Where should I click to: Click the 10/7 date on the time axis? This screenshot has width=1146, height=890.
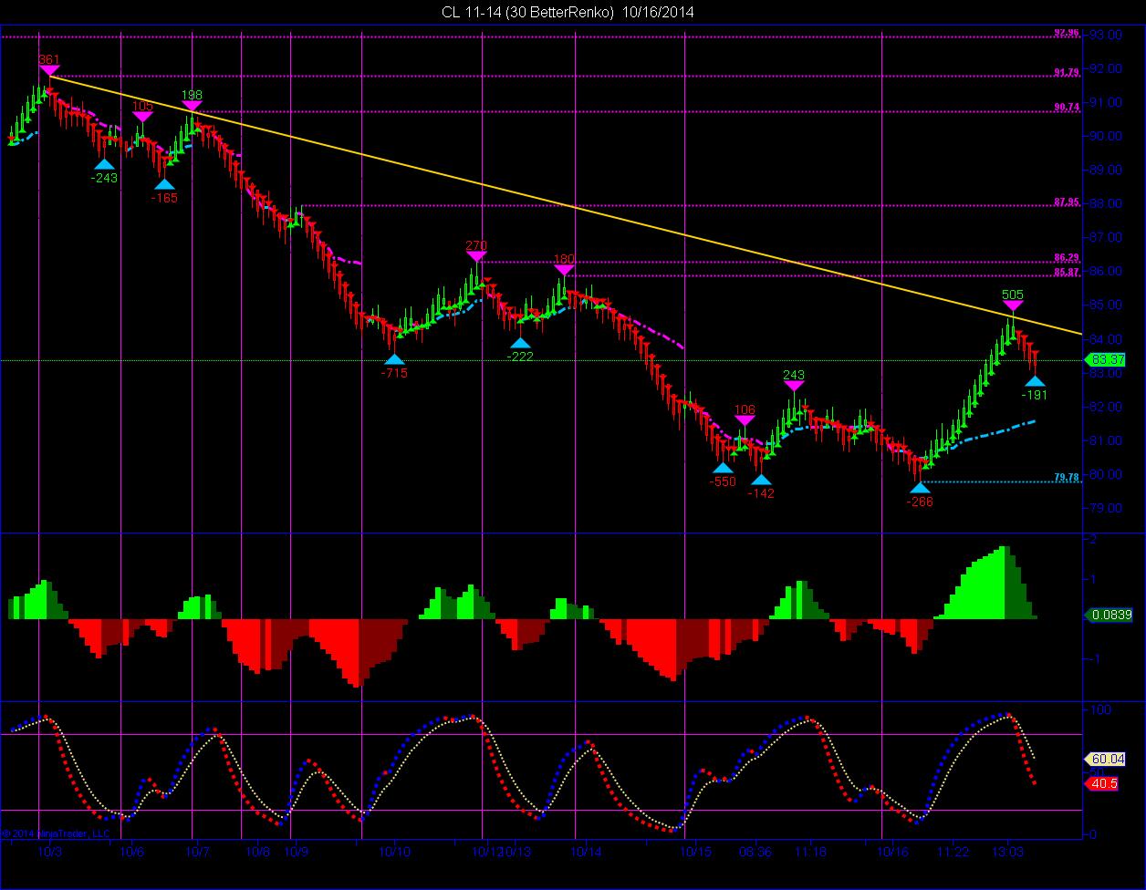[x=198, y=851]
